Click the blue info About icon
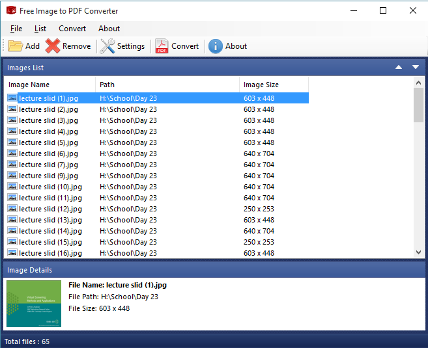The height and width of the screenshot is (348, 428). 215,46
